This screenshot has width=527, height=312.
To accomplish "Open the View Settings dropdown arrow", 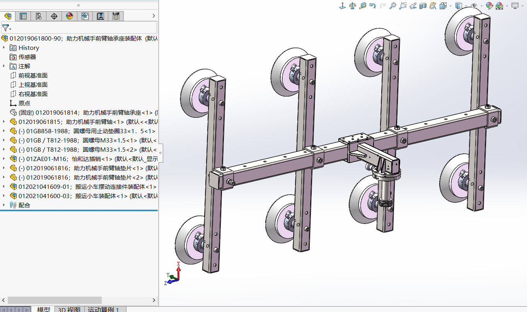I will (522, 6).
